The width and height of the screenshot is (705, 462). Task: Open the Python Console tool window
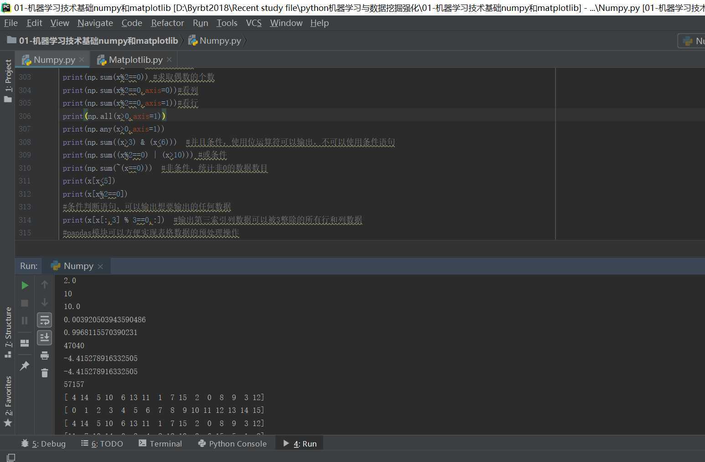pyautogui.click(x=232, y=443)
